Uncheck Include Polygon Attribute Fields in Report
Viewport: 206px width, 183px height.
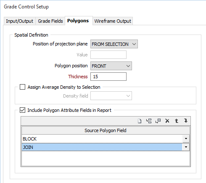click(22, 110)
